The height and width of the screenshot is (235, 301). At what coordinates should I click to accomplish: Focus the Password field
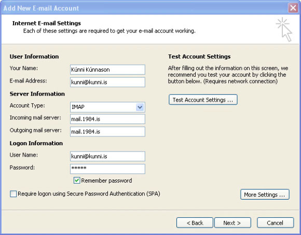click(107, 169)
